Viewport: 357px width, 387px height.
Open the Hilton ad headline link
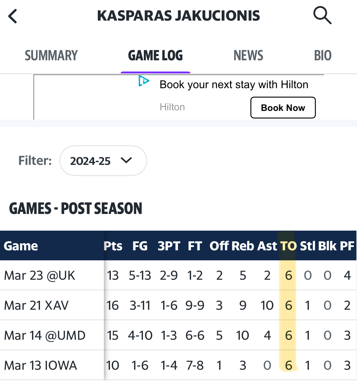(234, 85)
